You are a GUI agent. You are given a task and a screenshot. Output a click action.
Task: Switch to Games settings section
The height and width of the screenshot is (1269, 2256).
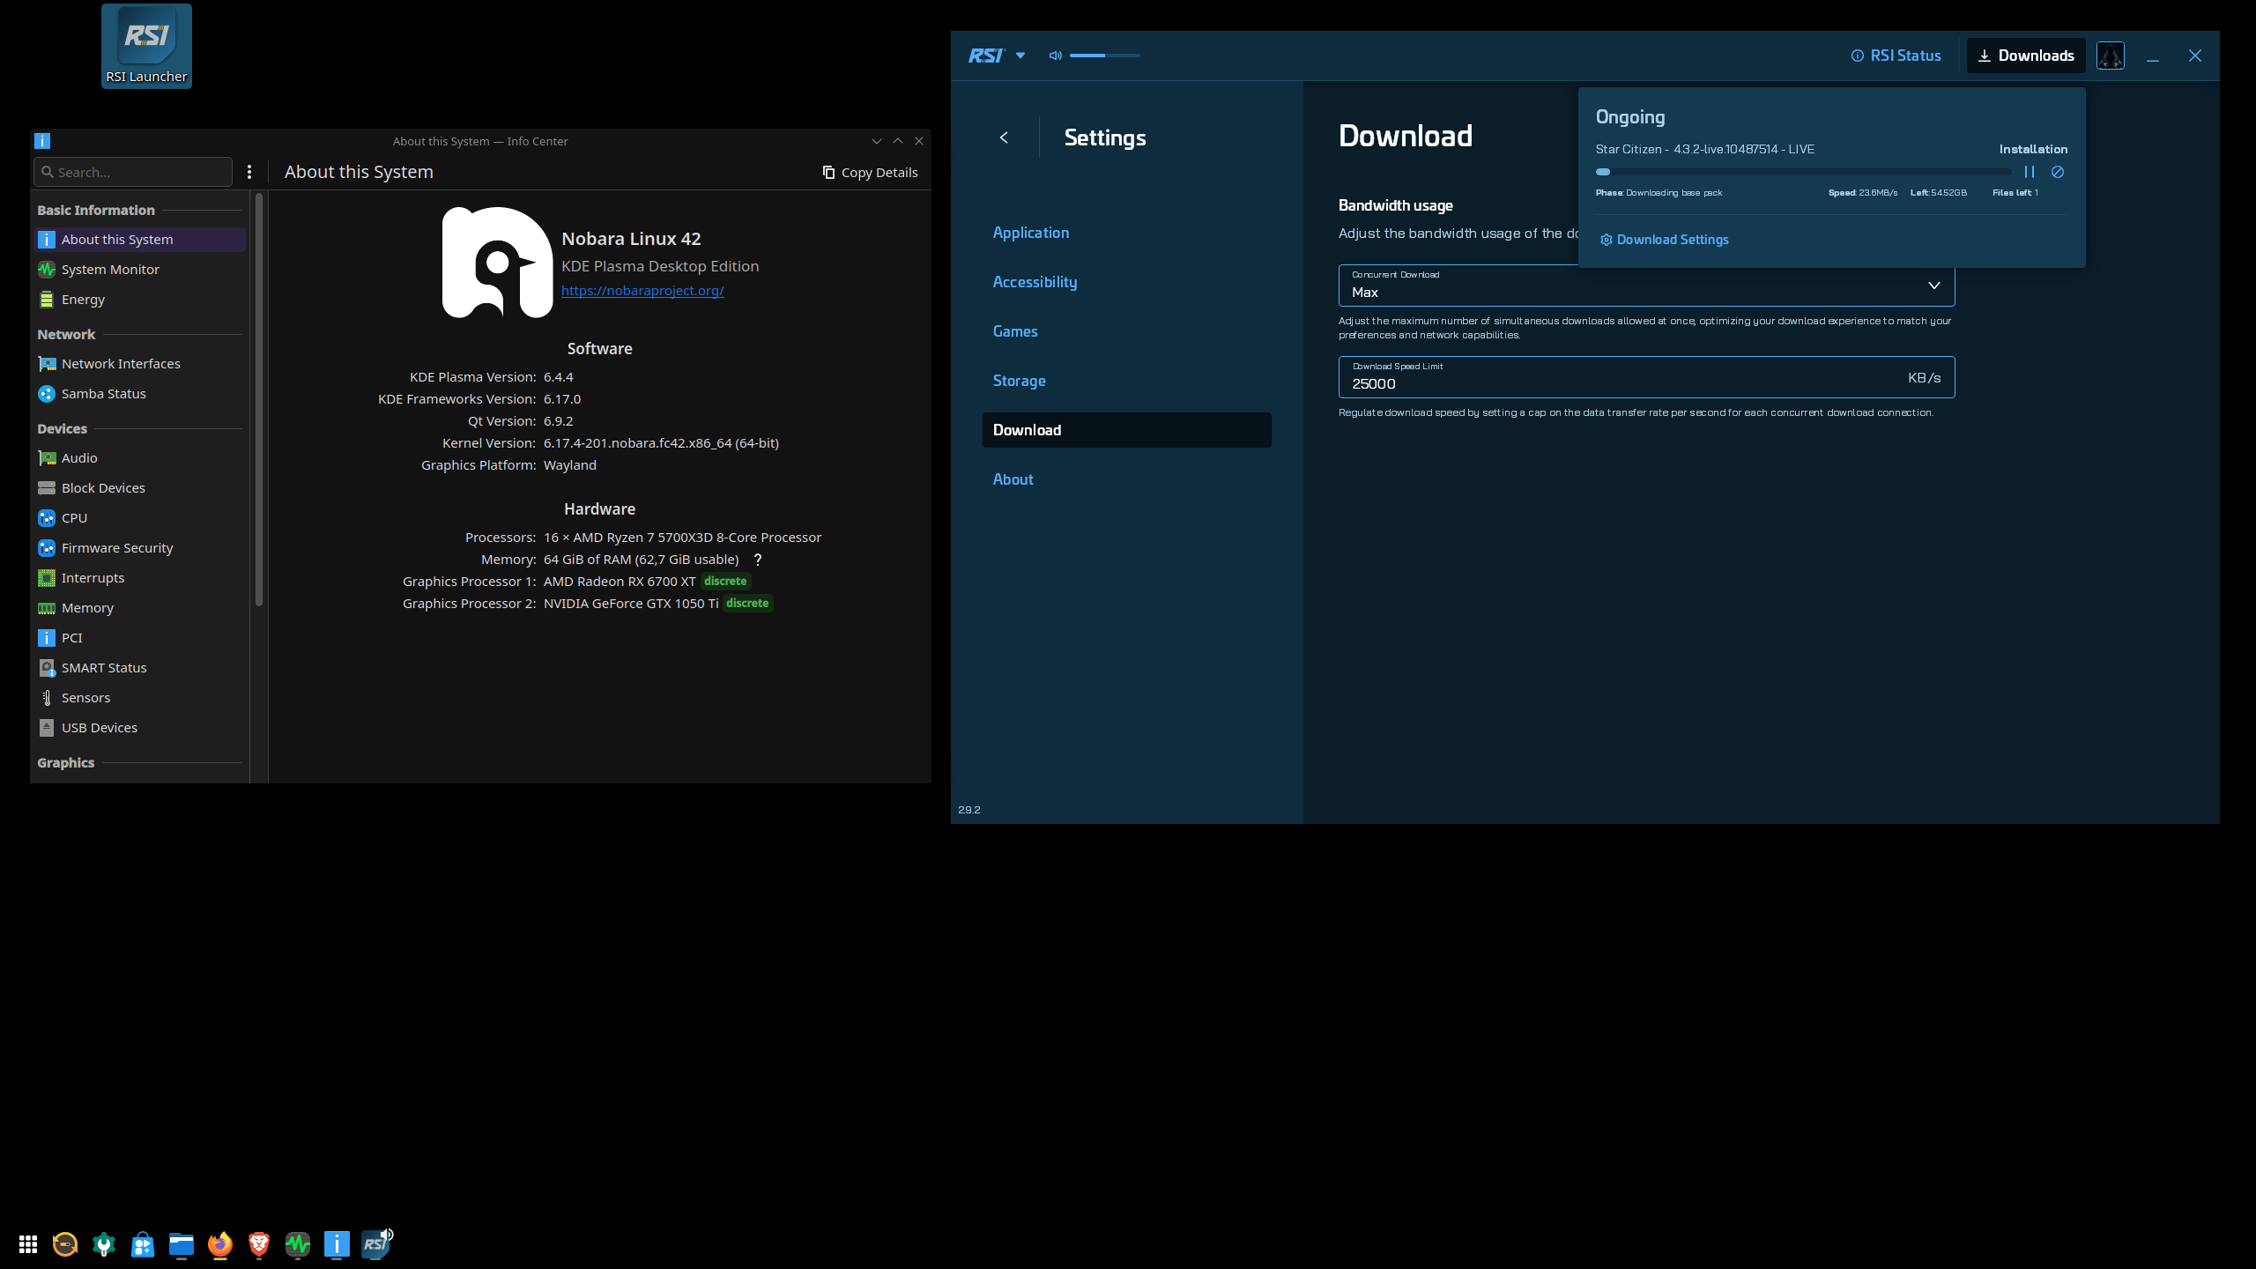pos(1015,331)
